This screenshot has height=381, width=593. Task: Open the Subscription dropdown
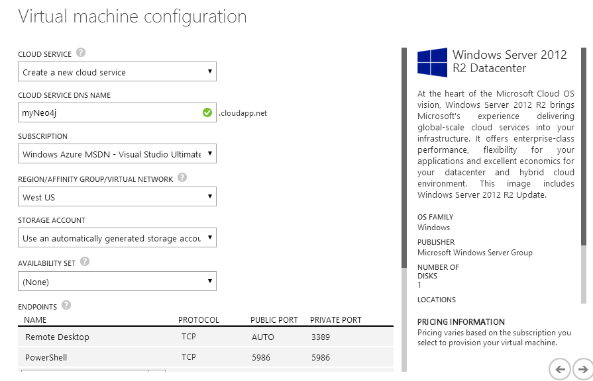117,153
